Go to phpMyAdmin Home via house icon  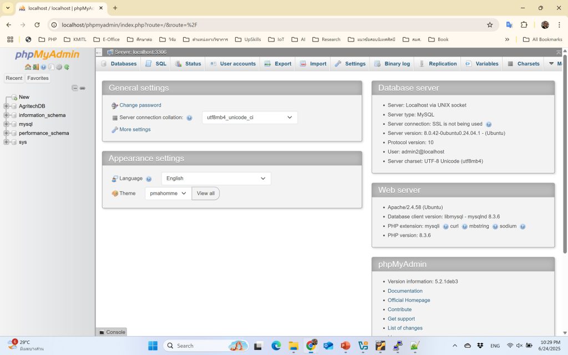[28, 67]
